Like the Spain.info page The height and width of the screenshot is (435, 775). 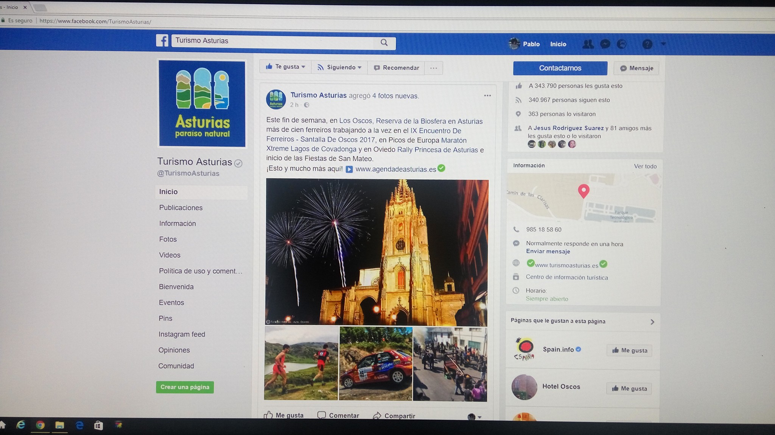(630, 350)
